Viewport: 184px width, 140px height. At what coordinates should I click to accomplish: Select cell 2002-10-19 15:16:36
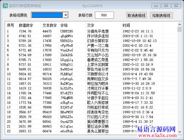point(140,55)
